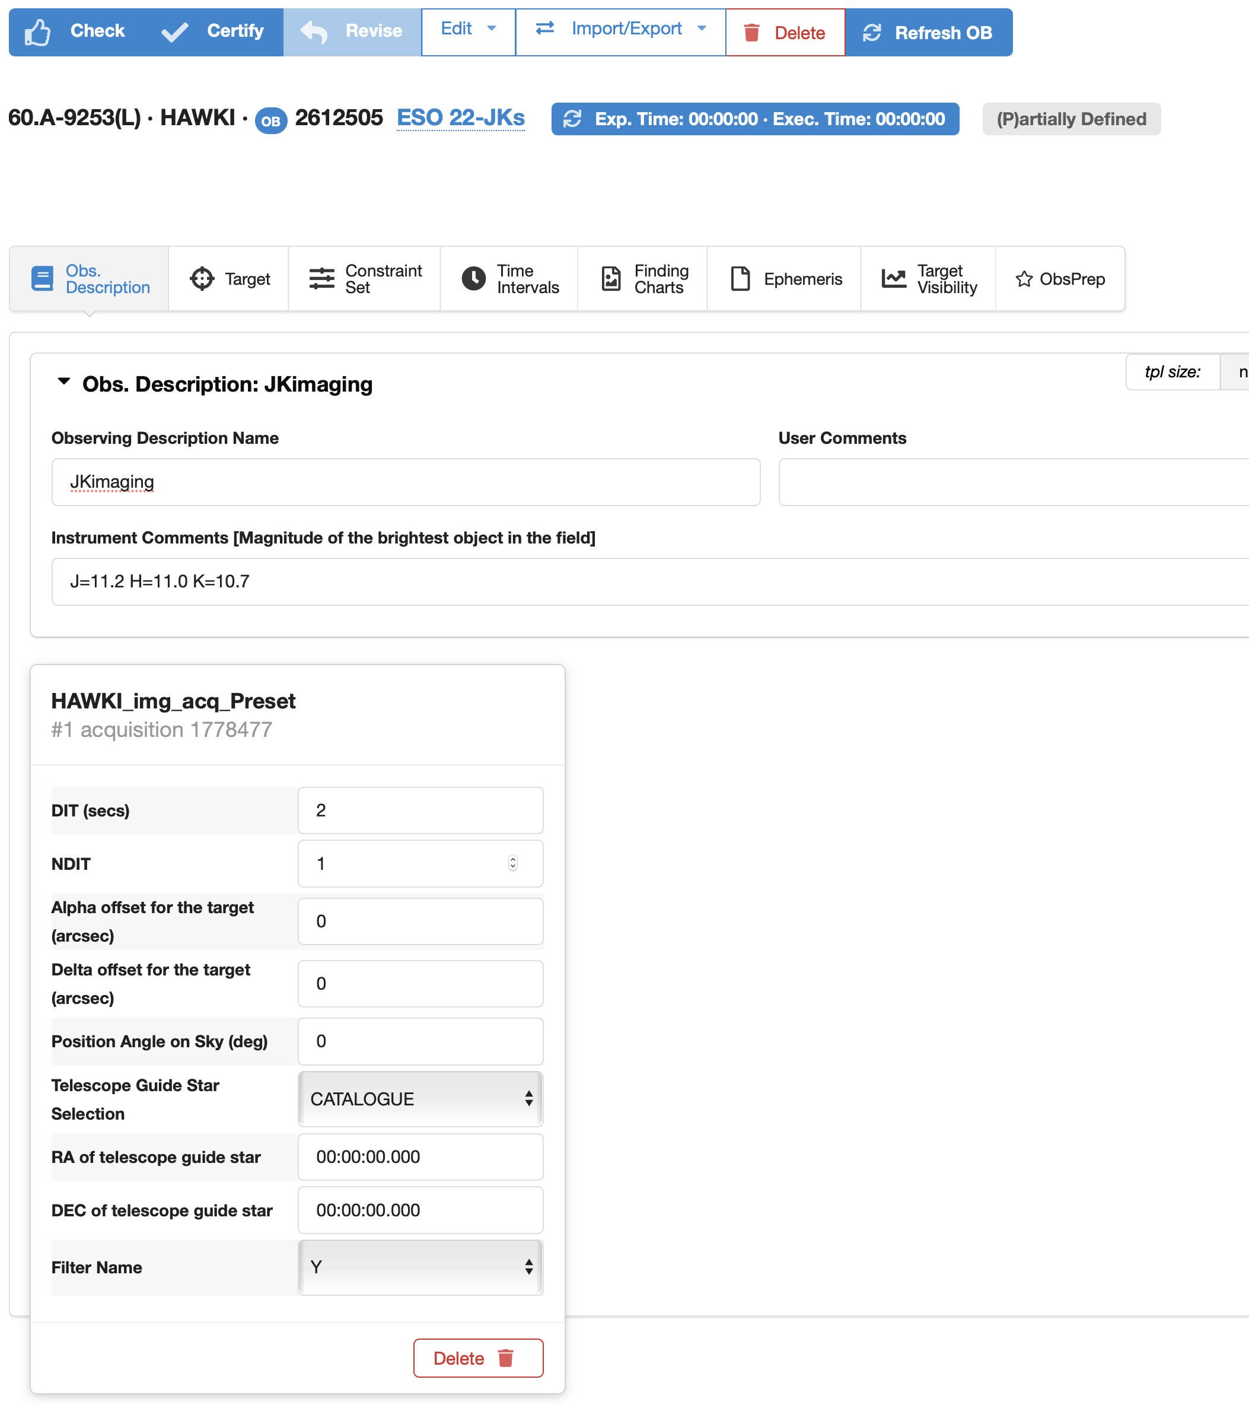Click the Certify checkmark icon
The image size is (1249, 1424).
tap(175, 32)
